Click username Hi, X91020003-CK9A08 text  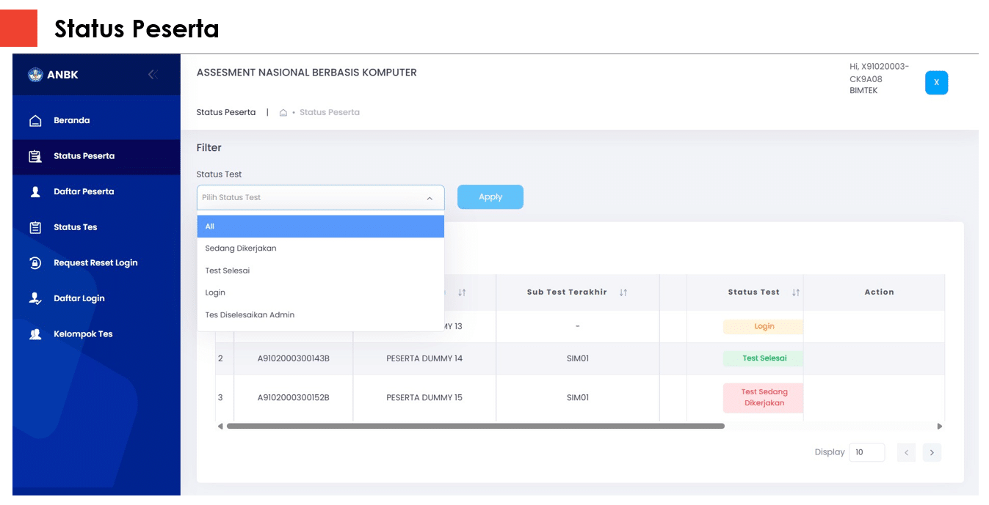click(879, 73)
